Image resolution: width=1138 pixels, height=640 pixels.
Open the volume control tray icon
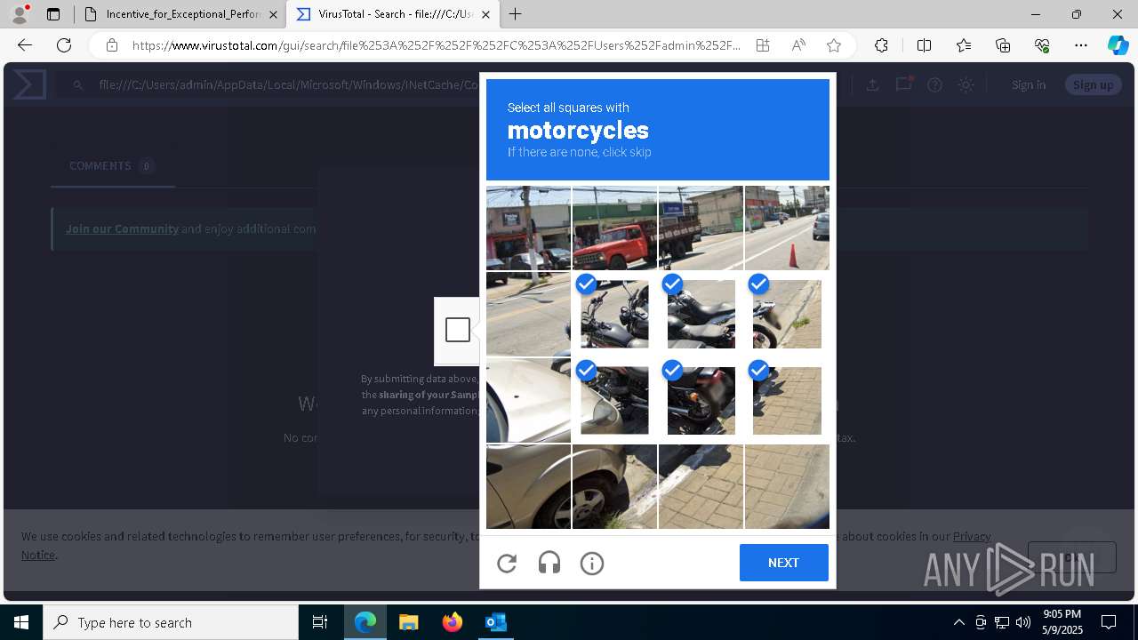pos(1023,622)
